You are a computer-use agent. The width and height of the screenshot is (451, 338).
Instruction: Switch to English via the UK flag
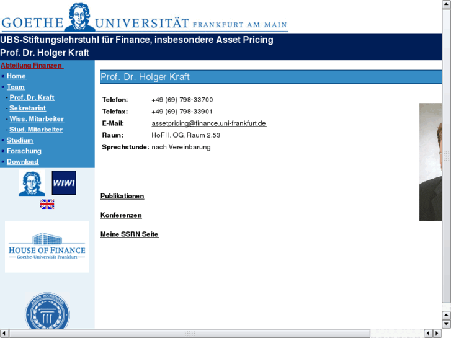coord(47,204)
